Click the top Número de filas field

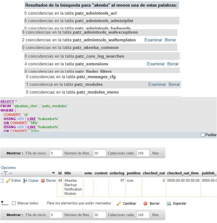click(x=99, y=153)
